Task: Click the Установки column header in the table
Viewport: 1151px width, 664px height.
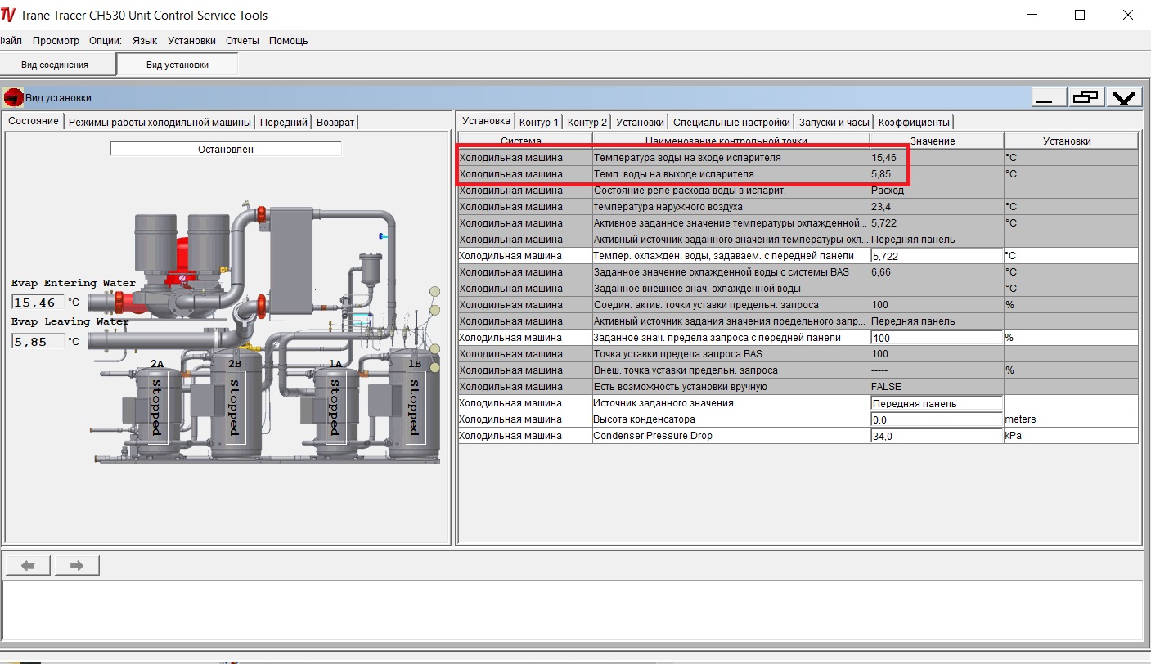Action: click(x=1071, y=141)
